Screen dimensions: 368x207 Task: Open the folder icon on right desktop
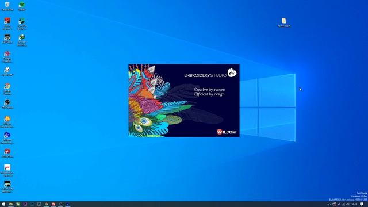tap(283, 22)
